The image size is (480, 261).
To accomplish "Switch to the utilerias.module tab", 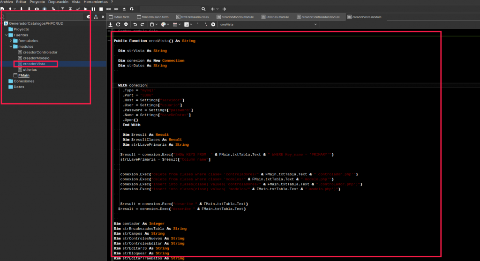I will [275, 17].
